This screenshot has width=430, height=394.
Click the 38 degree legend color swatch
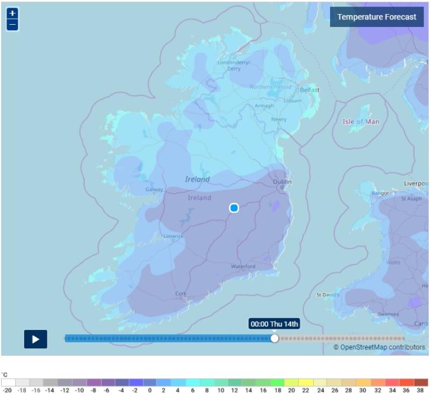421,382
